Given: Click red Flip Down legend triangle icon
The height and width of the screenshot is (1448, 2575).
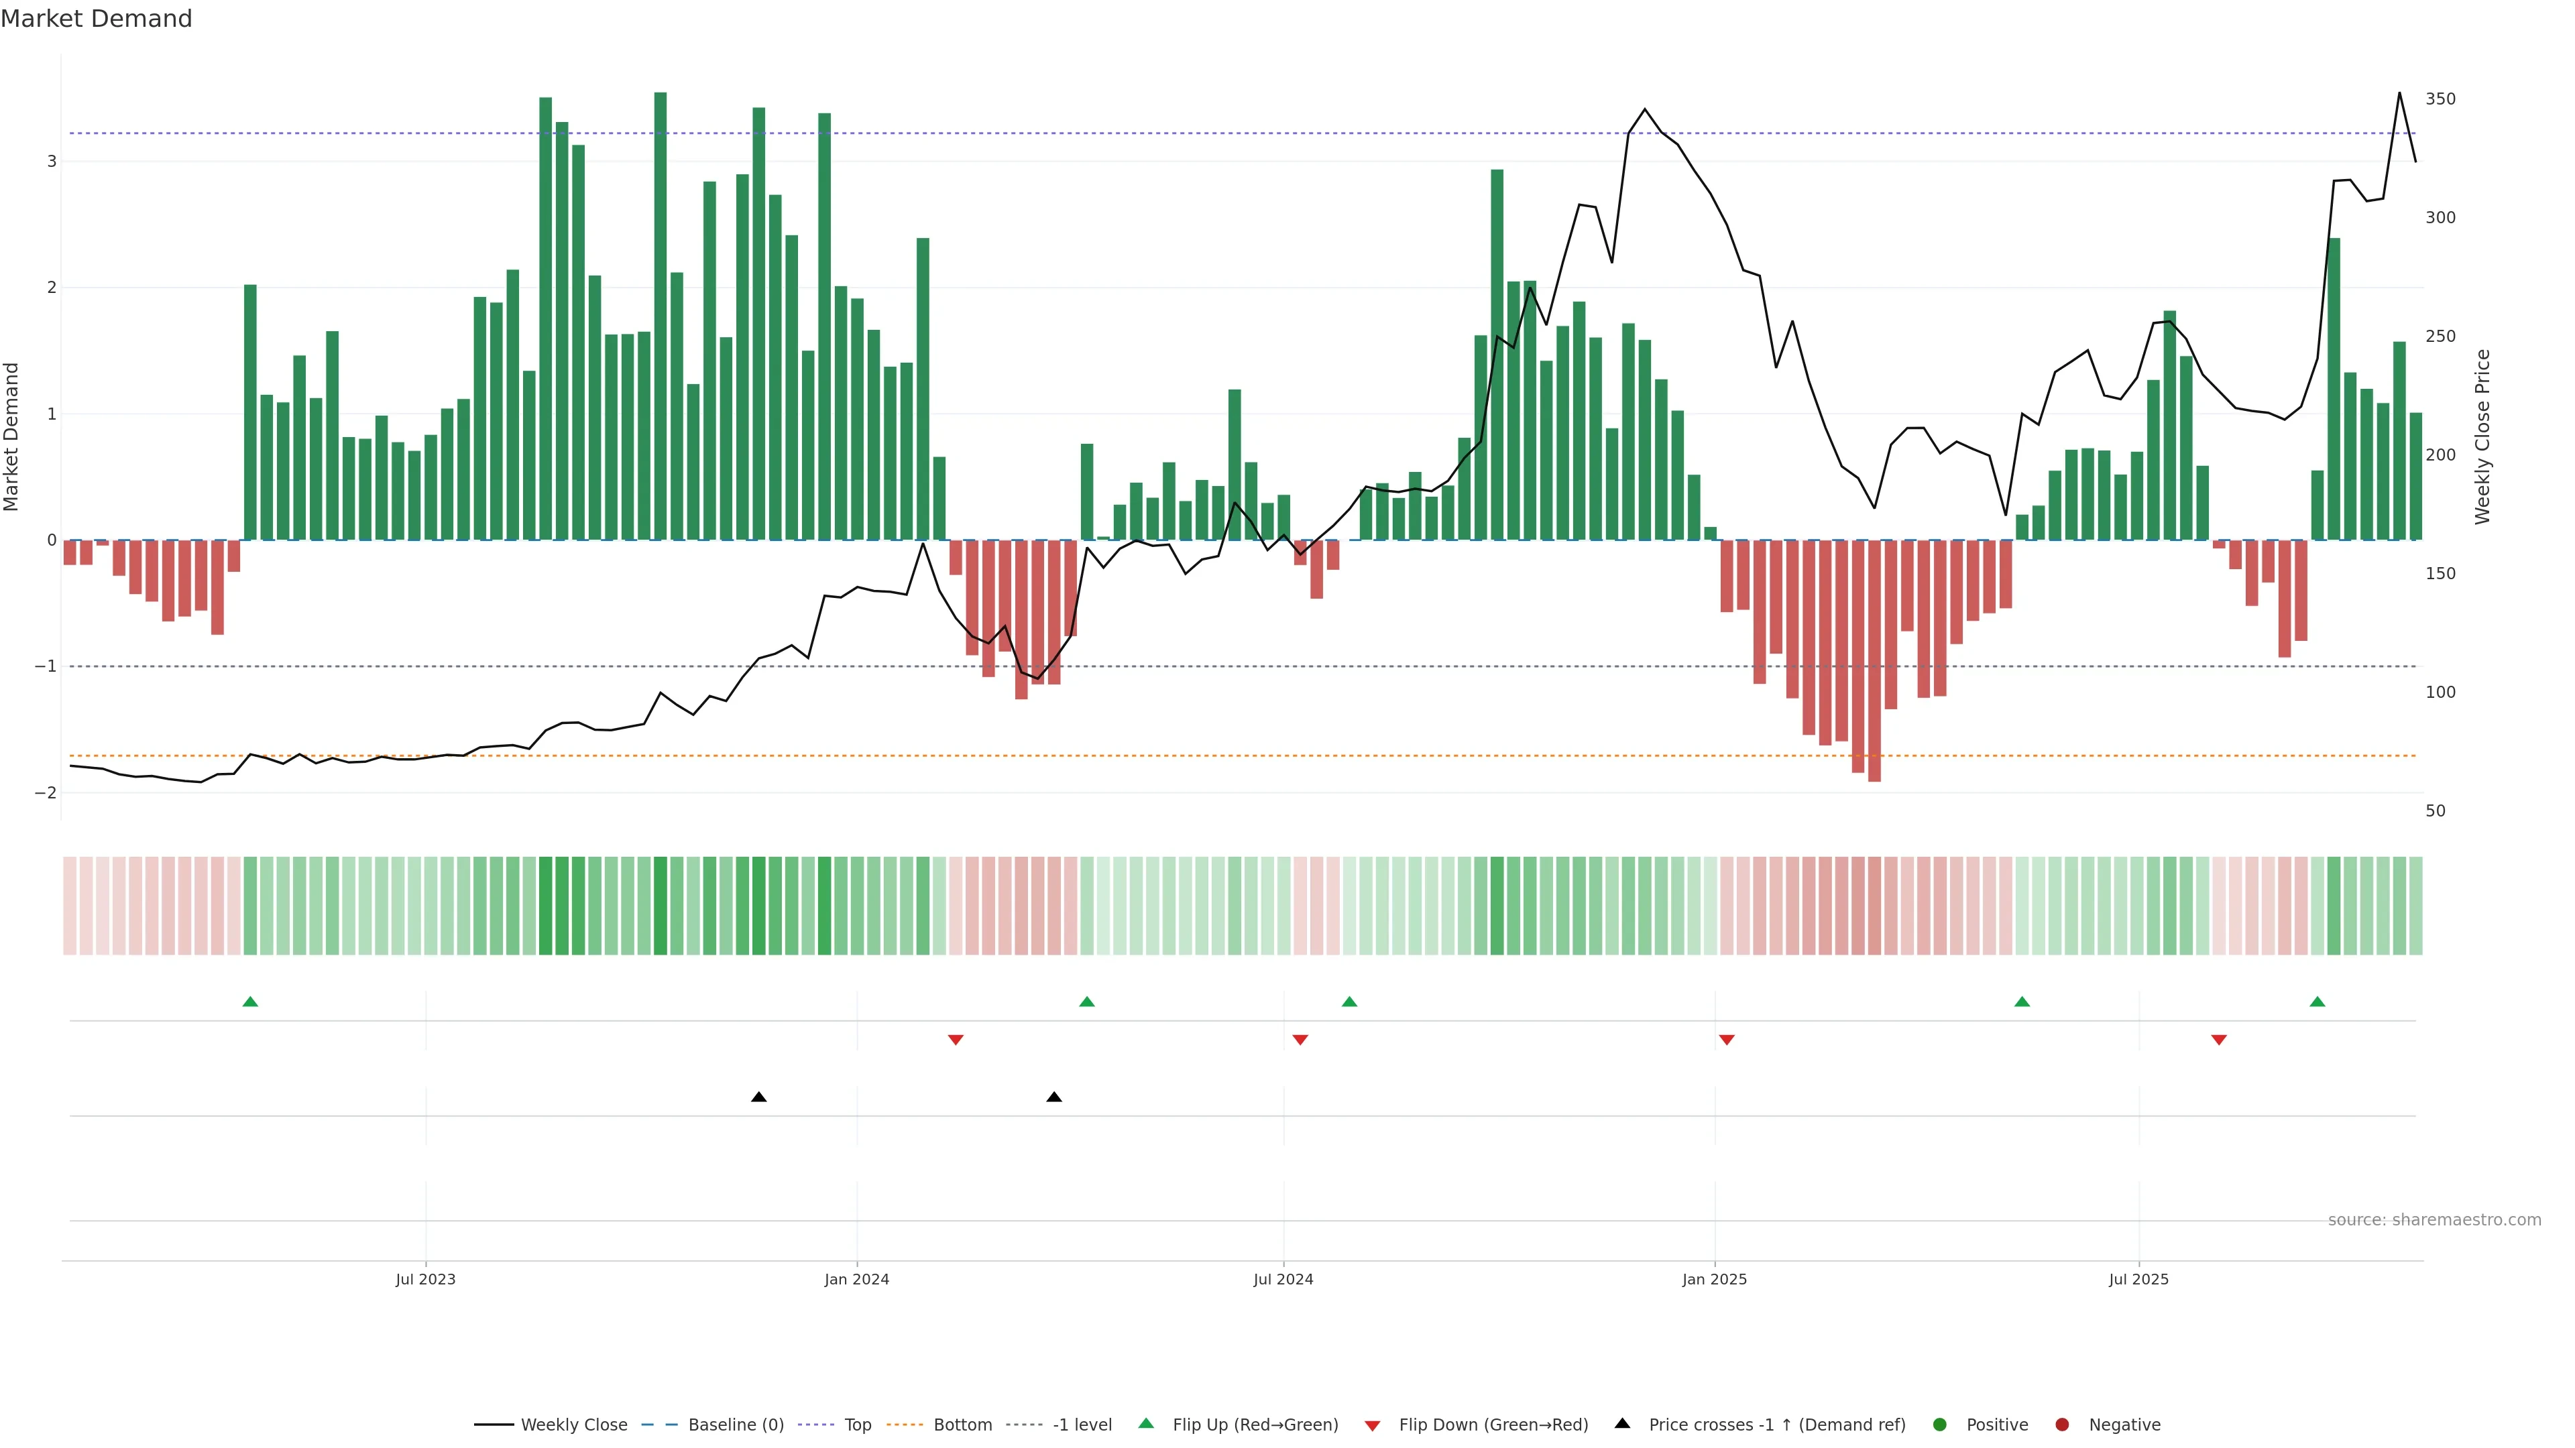Looking at the screenshot, I should (x=1373, y=1426).
